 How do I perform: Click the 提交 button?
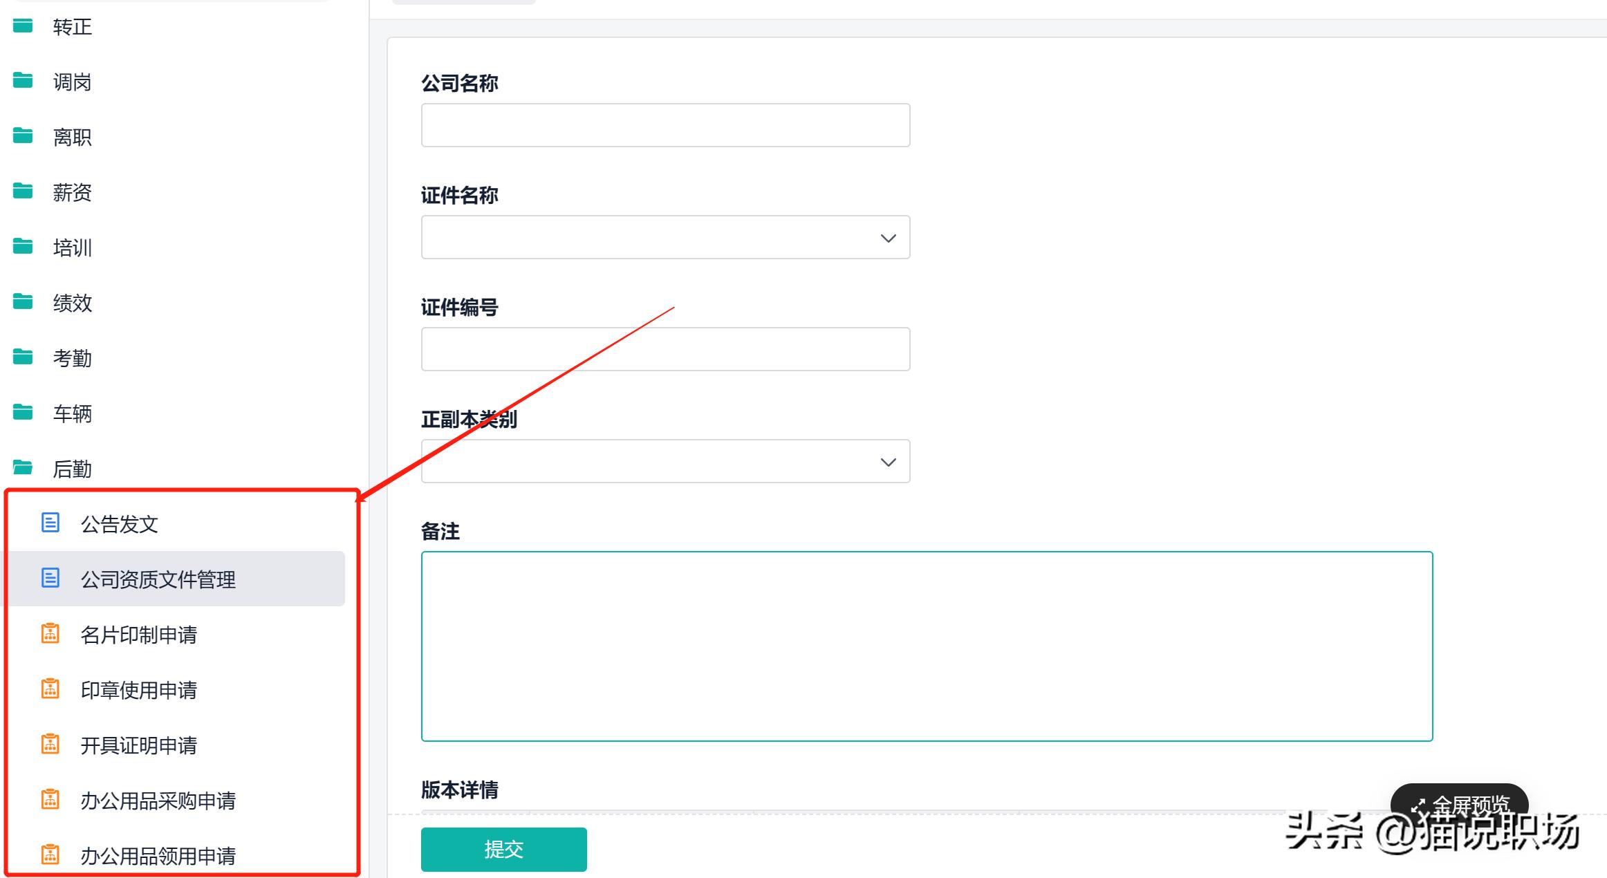(x=503, y=849)
